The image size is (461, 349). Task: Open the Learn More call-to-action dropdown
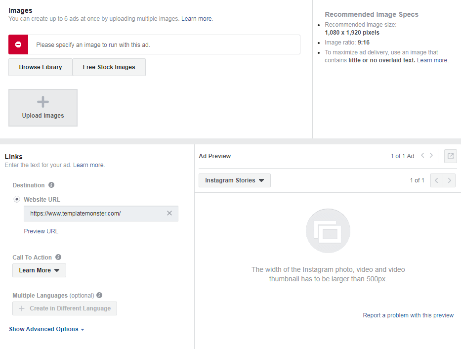[x=39, y=270]
